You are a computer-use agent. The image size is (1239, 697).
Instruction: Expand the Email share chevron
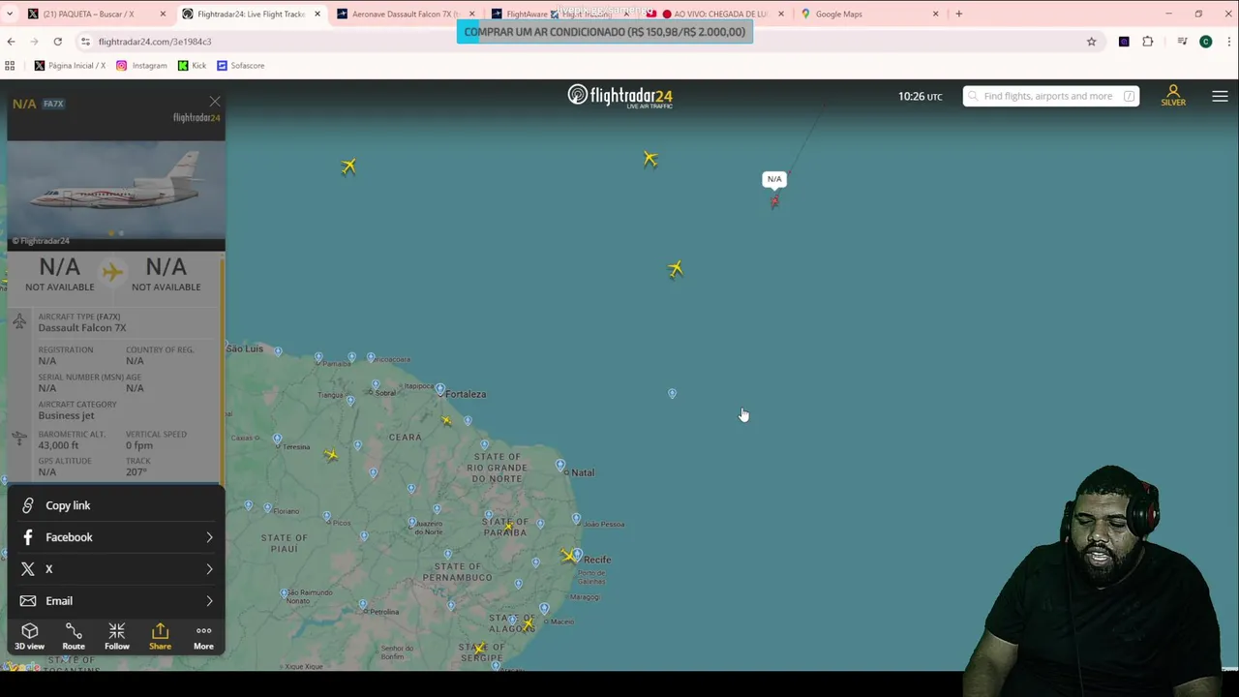coord(209,601)
